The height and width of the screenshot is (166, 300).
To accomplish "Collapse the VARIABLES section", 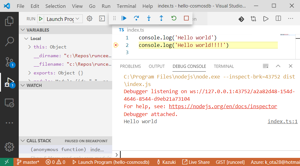I will pyautogui.click(x=65, y=30).
